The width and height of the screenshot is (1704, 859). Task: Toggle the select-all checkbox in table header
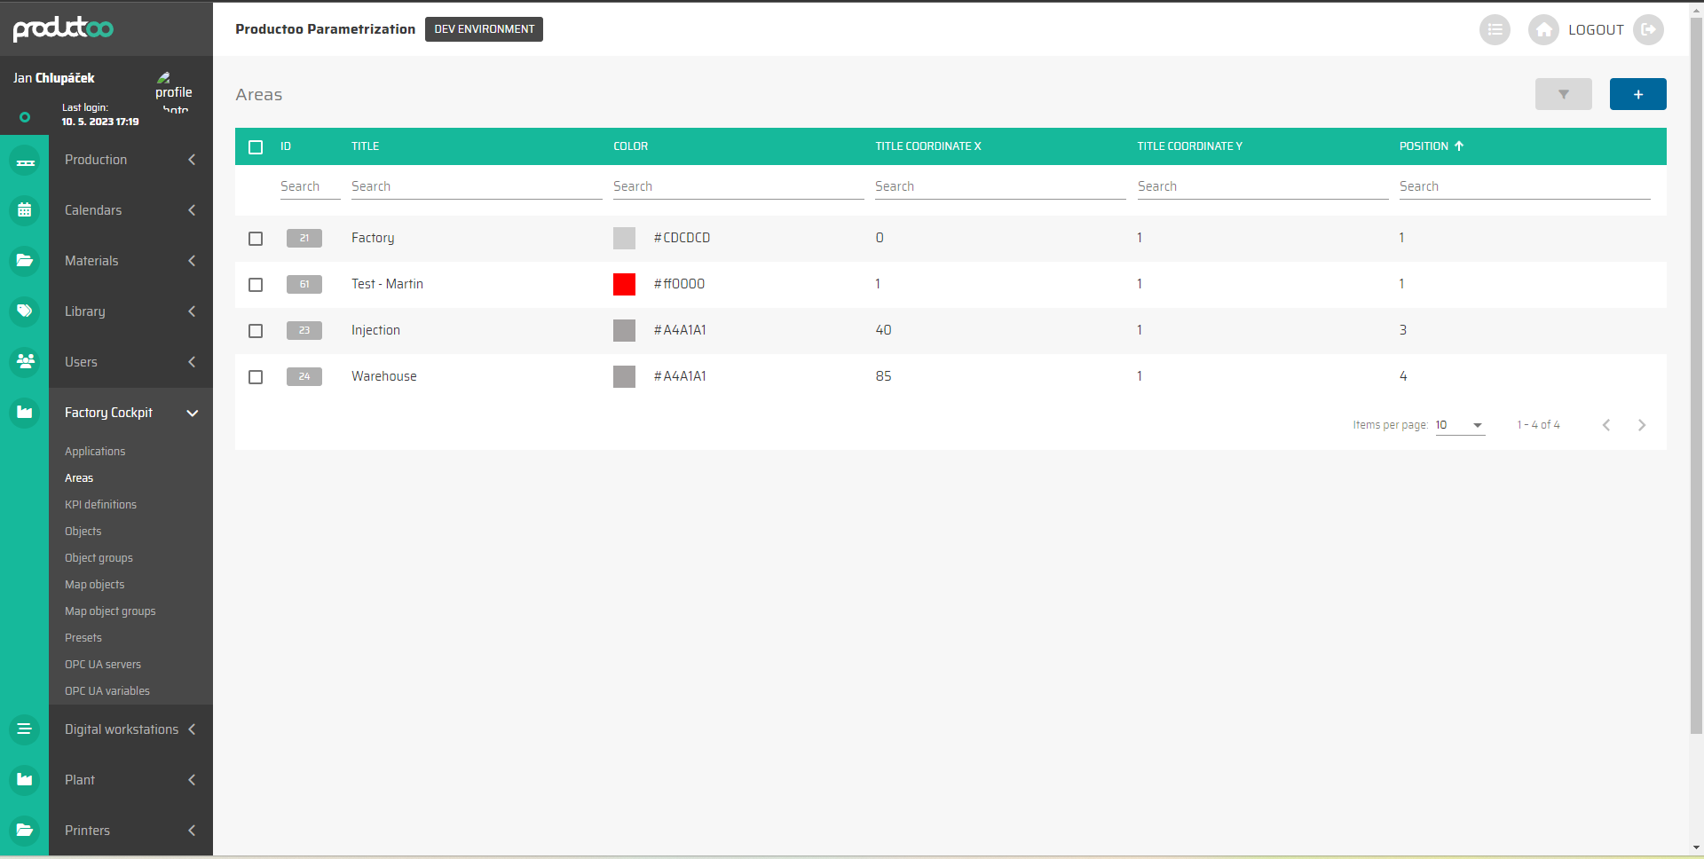tap(256, 147)
